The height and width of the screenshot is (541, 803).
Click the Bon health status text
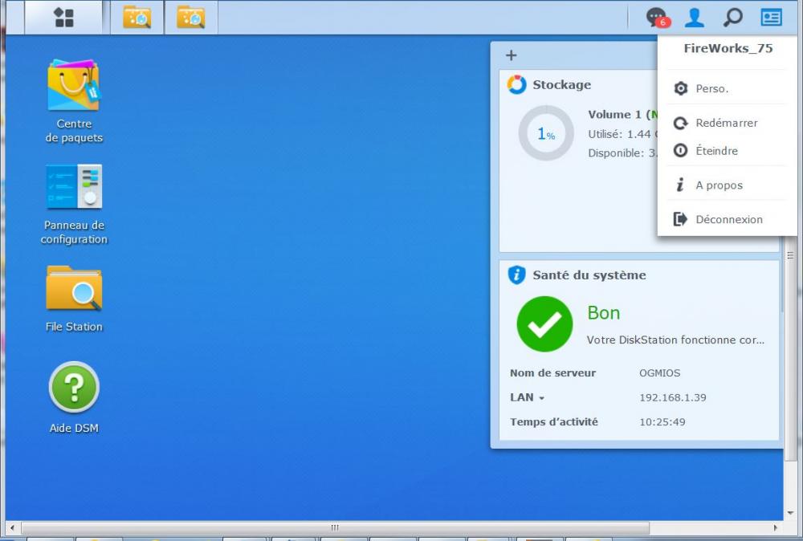pos(603,313)
